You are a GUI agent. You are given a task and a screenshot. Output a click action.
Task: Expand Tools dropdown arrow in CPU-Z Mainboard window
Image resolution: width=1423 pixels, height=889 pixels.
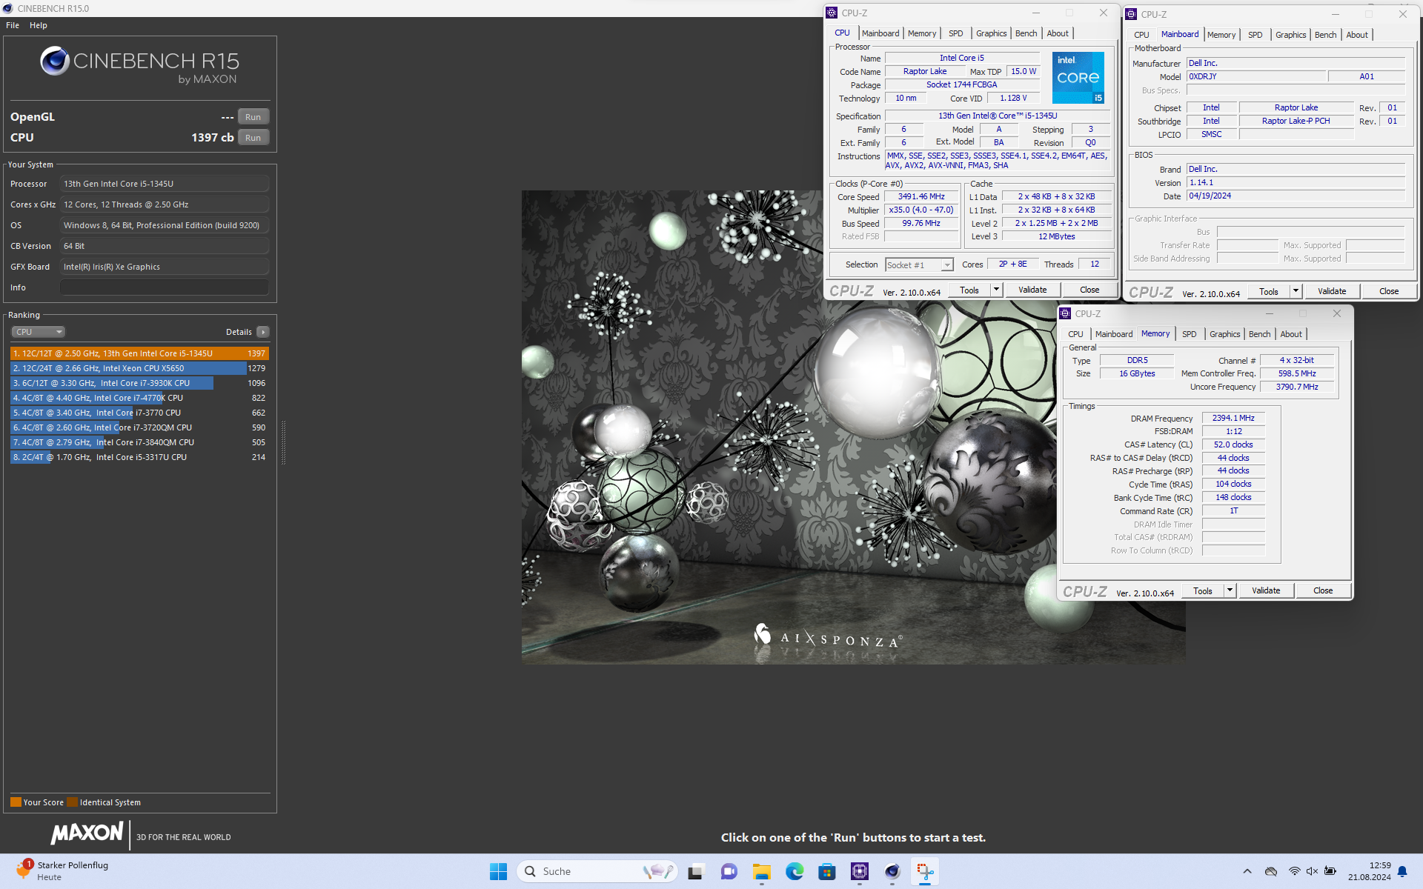pos(1296,292)
